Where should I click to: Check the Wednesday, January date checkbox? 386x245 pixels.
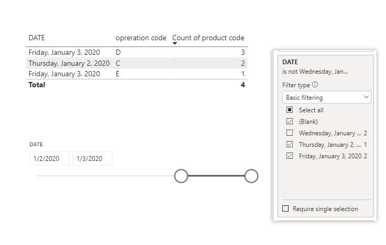290,133
